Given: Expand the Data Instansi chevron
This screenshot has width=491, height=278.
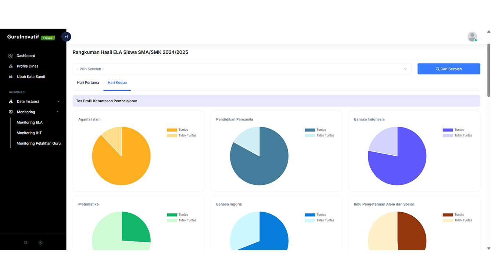Looking at the screenshot, I should (x=58, y=101).
